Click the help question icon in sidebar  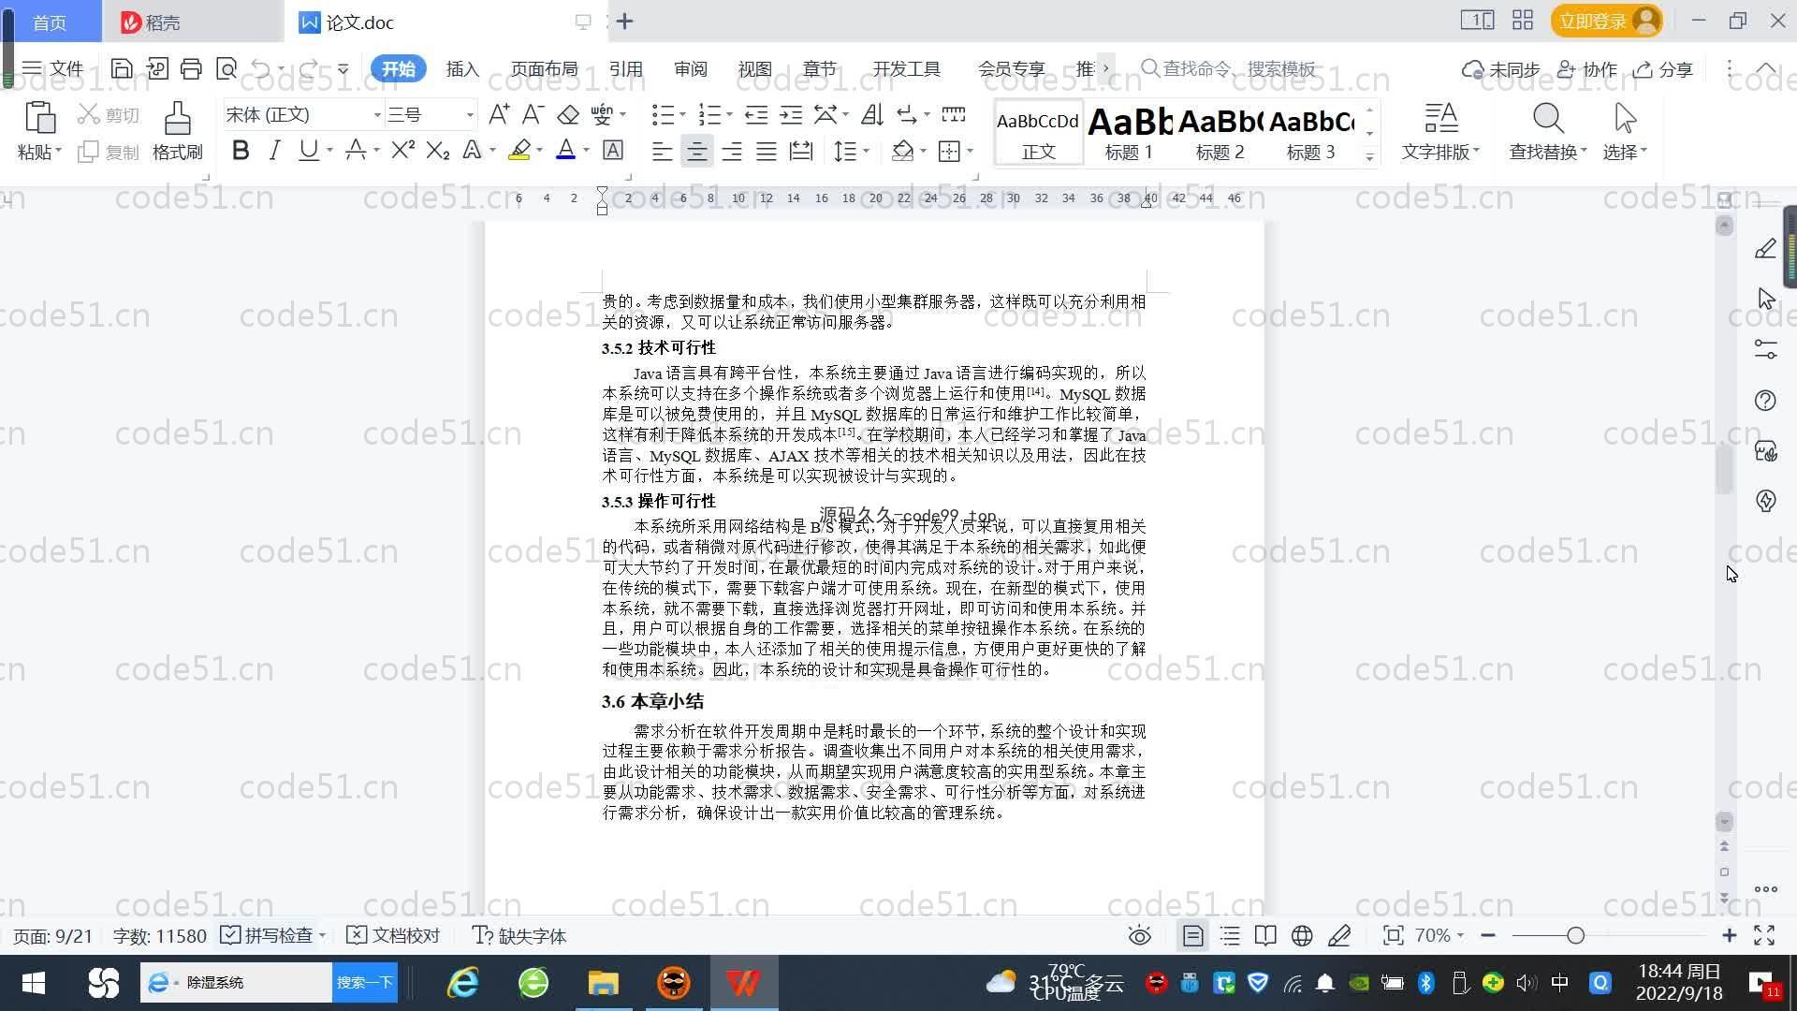coord(1765,401)
